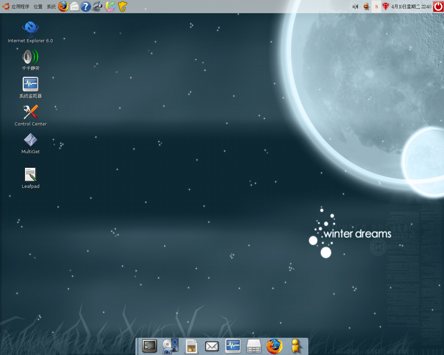Launch the terminal from the bottom dock
Screen dimensions: 444x355
point(150,346)
